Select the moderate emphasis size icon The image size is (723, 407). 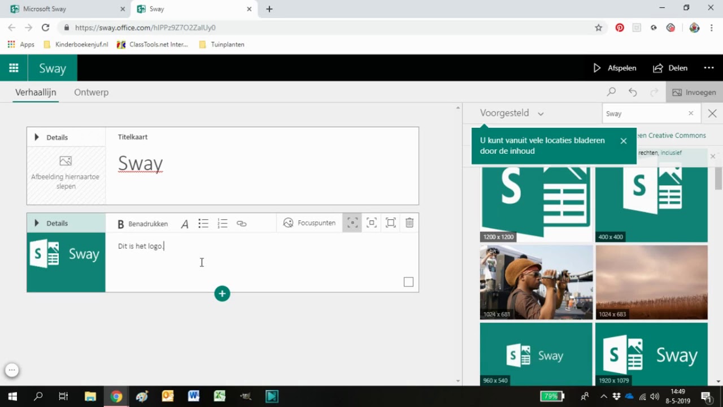tap(372, 223)
